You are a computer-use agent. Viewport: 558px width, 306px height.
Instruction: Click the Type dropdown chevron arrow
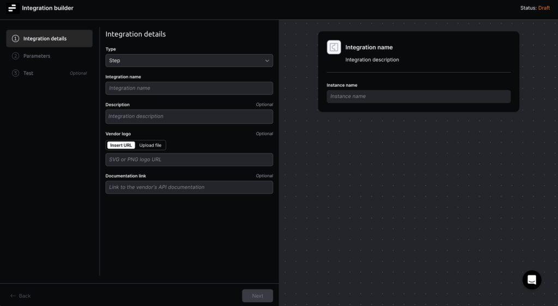(x=267, y=61)
